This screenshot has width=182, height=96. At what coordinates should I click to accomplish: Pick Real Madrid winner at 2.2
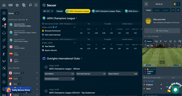click(x=59, y=74)
